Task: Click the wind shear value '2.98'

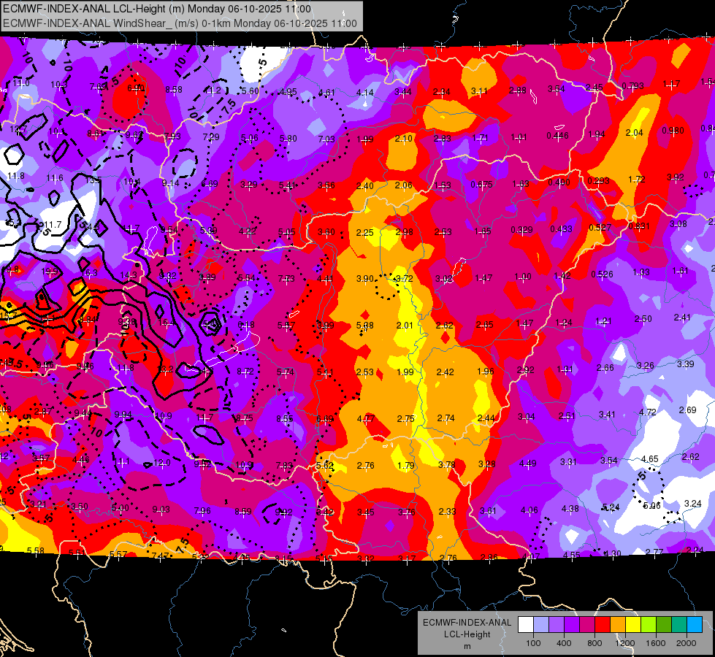Action: click(x=404, y=232)
